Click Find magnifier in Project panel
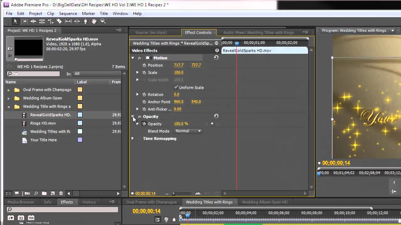 [36, 193]
